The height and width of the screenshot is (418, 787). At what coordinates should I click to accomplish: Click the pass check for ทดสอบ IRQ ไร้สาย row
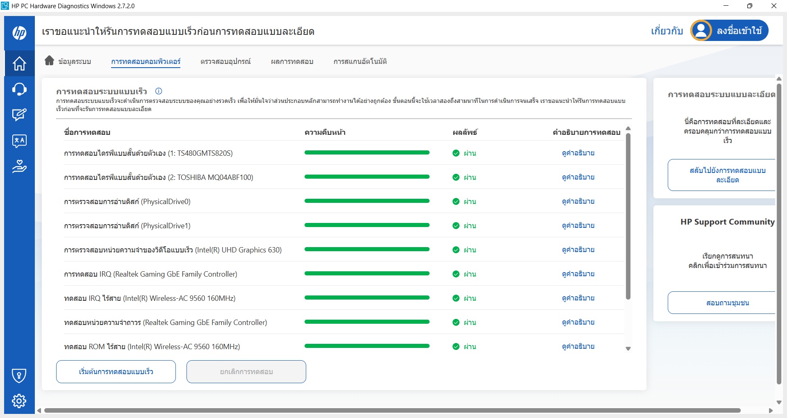(x=456, y=298)
